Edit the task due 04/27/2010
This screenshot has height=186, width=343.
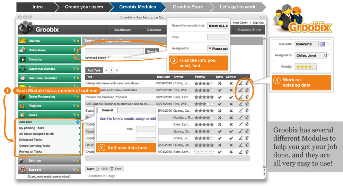coord(241,104)
